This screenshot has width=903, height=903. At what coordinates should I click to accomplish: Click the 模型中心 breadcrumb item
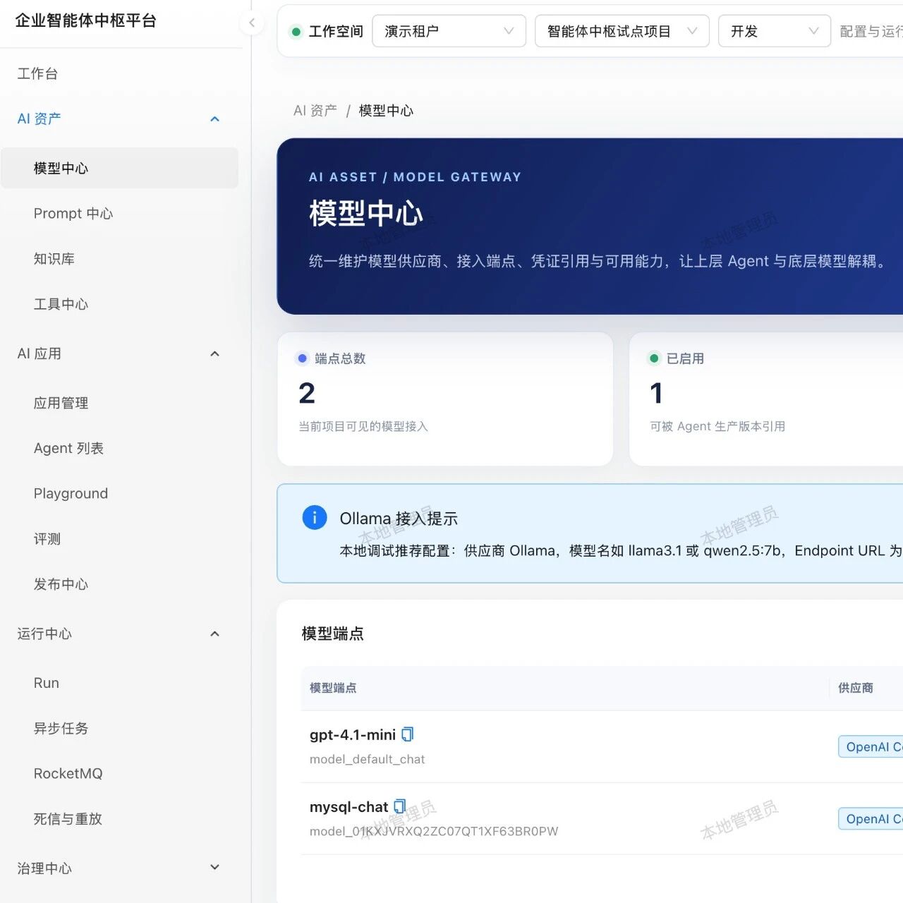click(386, 111)
